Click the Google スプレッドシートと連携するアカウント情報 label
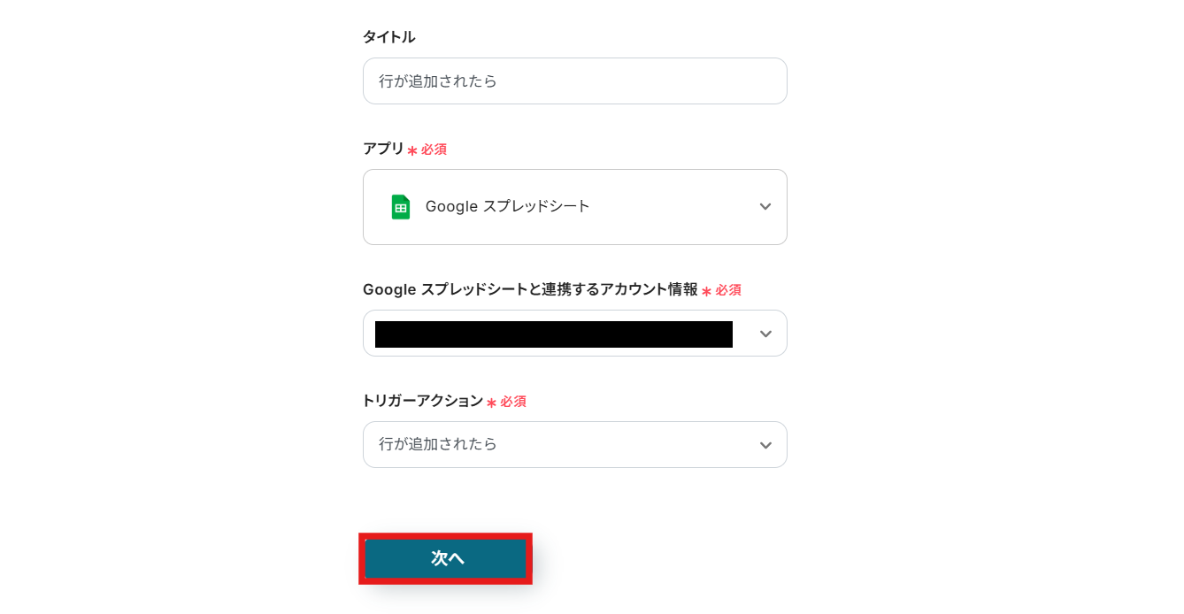 click(x=530, y=289)
